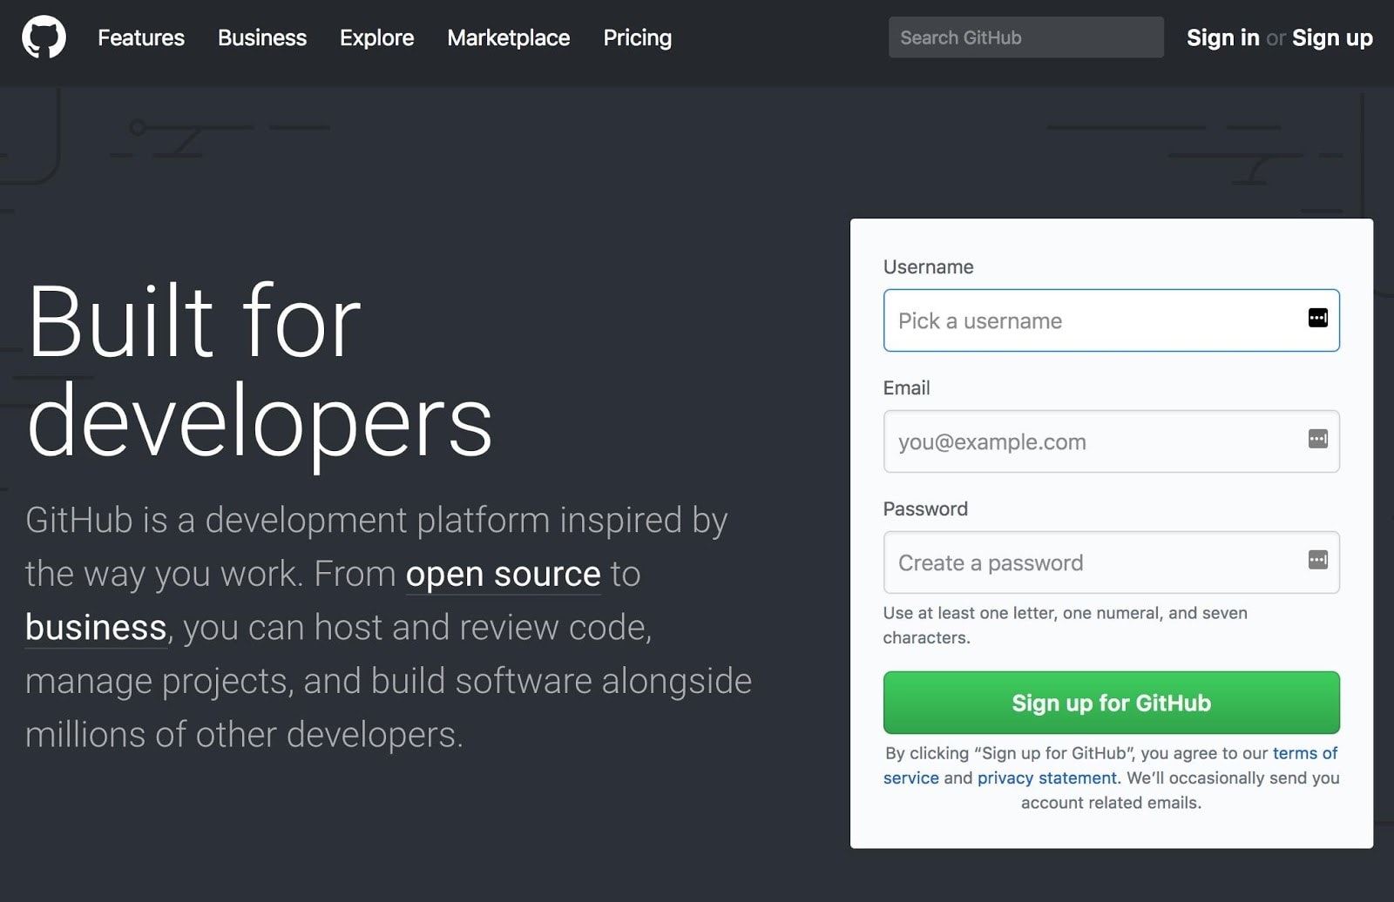Open the Business menu item
Image resolution: width=1394 pixels, height=902 pixels.
262,37
